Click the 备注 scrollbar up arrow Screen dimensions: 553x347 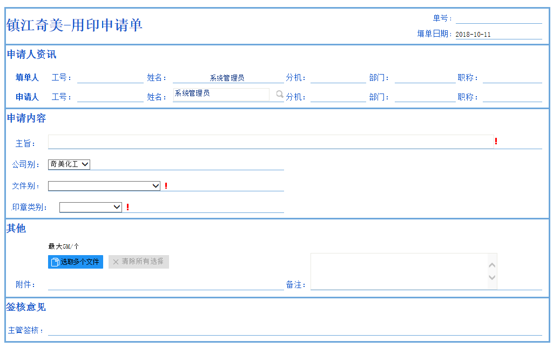click(493, 265)
